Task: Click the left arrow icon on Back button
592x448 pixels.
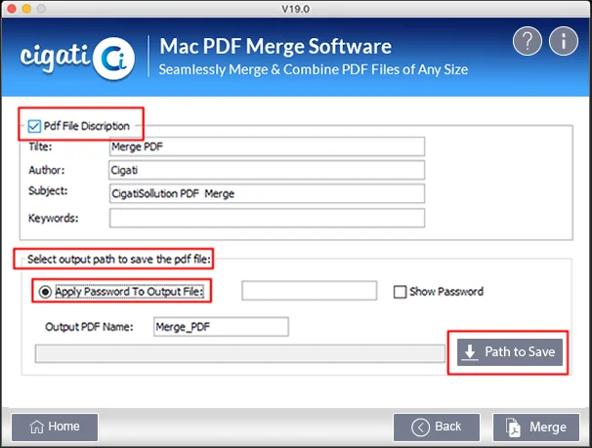Action: coord(421,428)
